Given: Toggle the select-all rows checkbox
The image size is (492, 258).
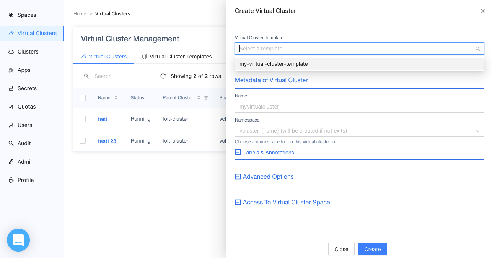Looking at the screenshot, I should pos(83,98).
